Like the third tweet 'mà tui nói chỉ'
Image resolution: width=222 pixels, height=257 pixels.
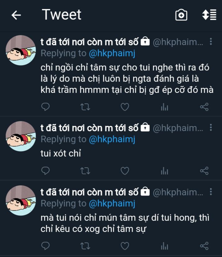pos(125,246)
